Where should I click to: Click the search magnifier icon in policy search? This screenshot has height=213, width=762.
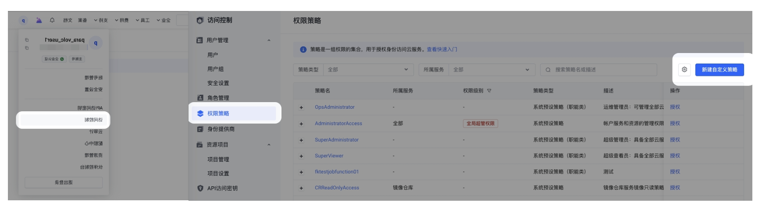[x=548, y=70]
